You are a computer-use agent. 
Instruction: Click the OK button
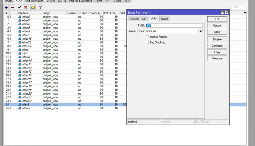[217, 19]
